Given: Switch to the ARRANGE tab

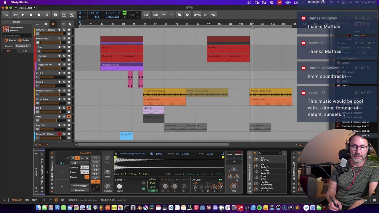Looking at the screenshot, I should click(x=17, y=200).
